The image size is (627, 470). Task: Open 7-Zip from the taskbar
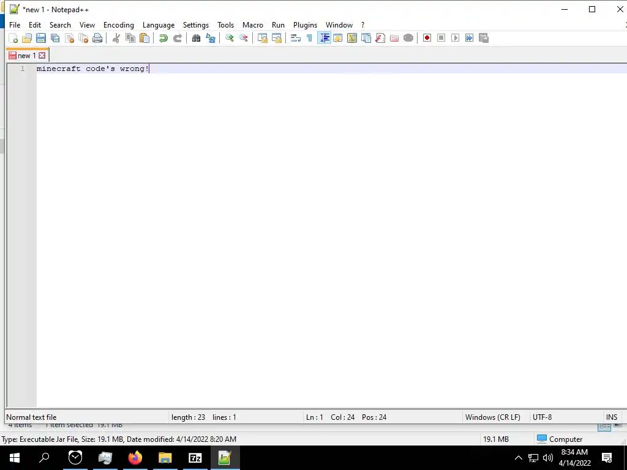click(195, 458)
